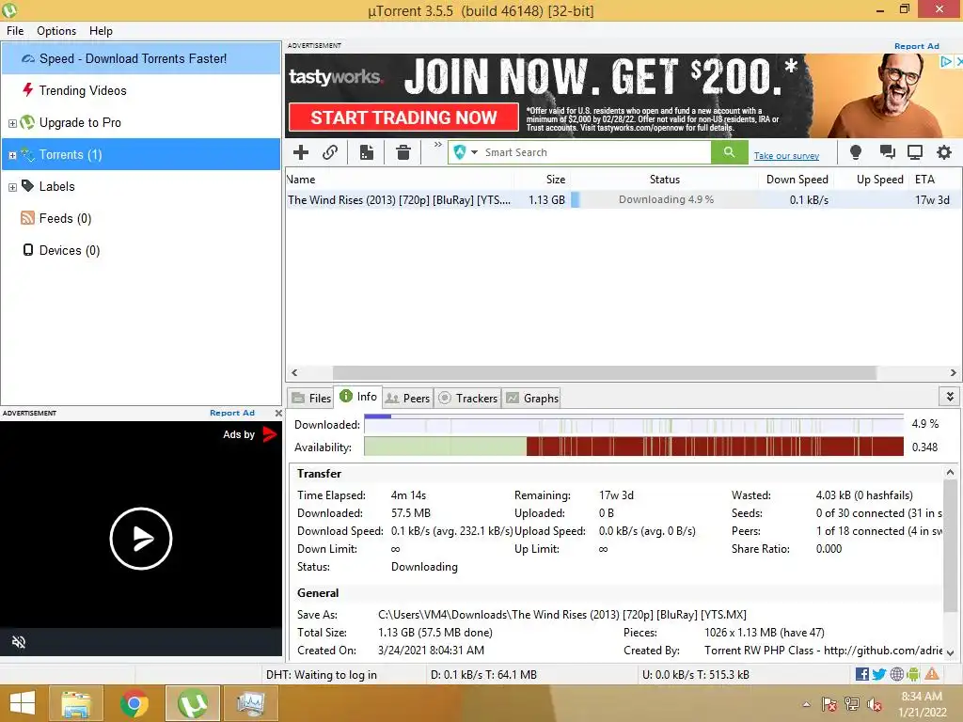
Task: Click Report Ad above the video ad
Action: coord(231,414)
